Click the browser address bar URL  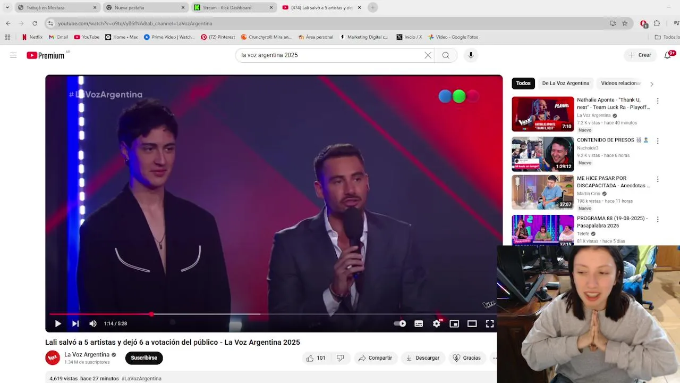[135, 23]
